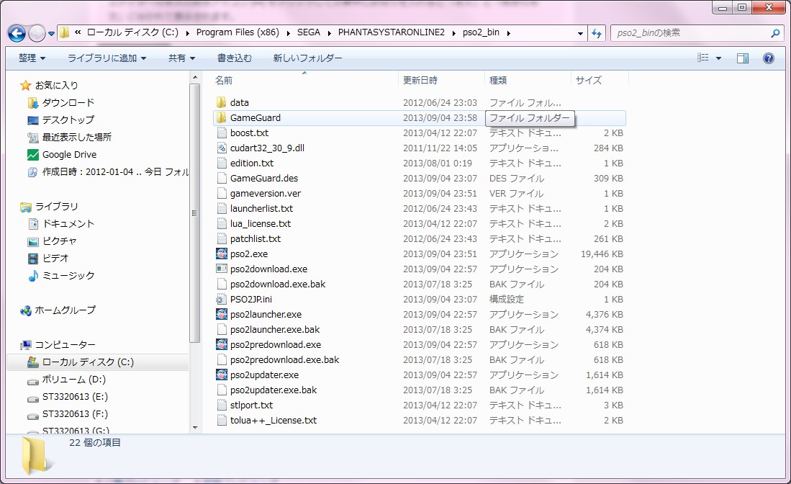Click the ピクチャ library icon

33,241
